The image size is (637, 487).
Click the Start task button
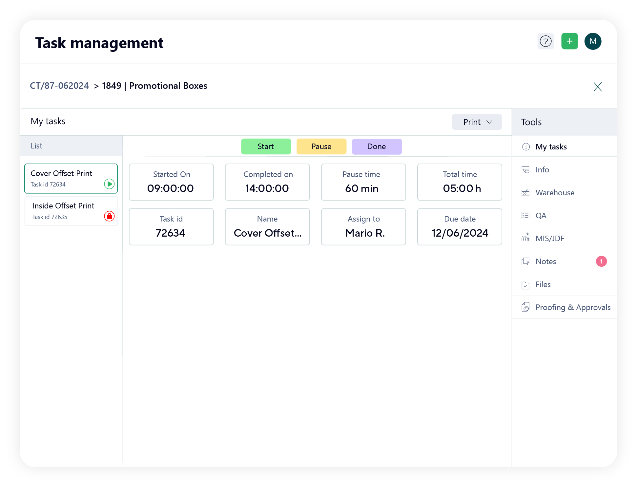pos(266,146)
